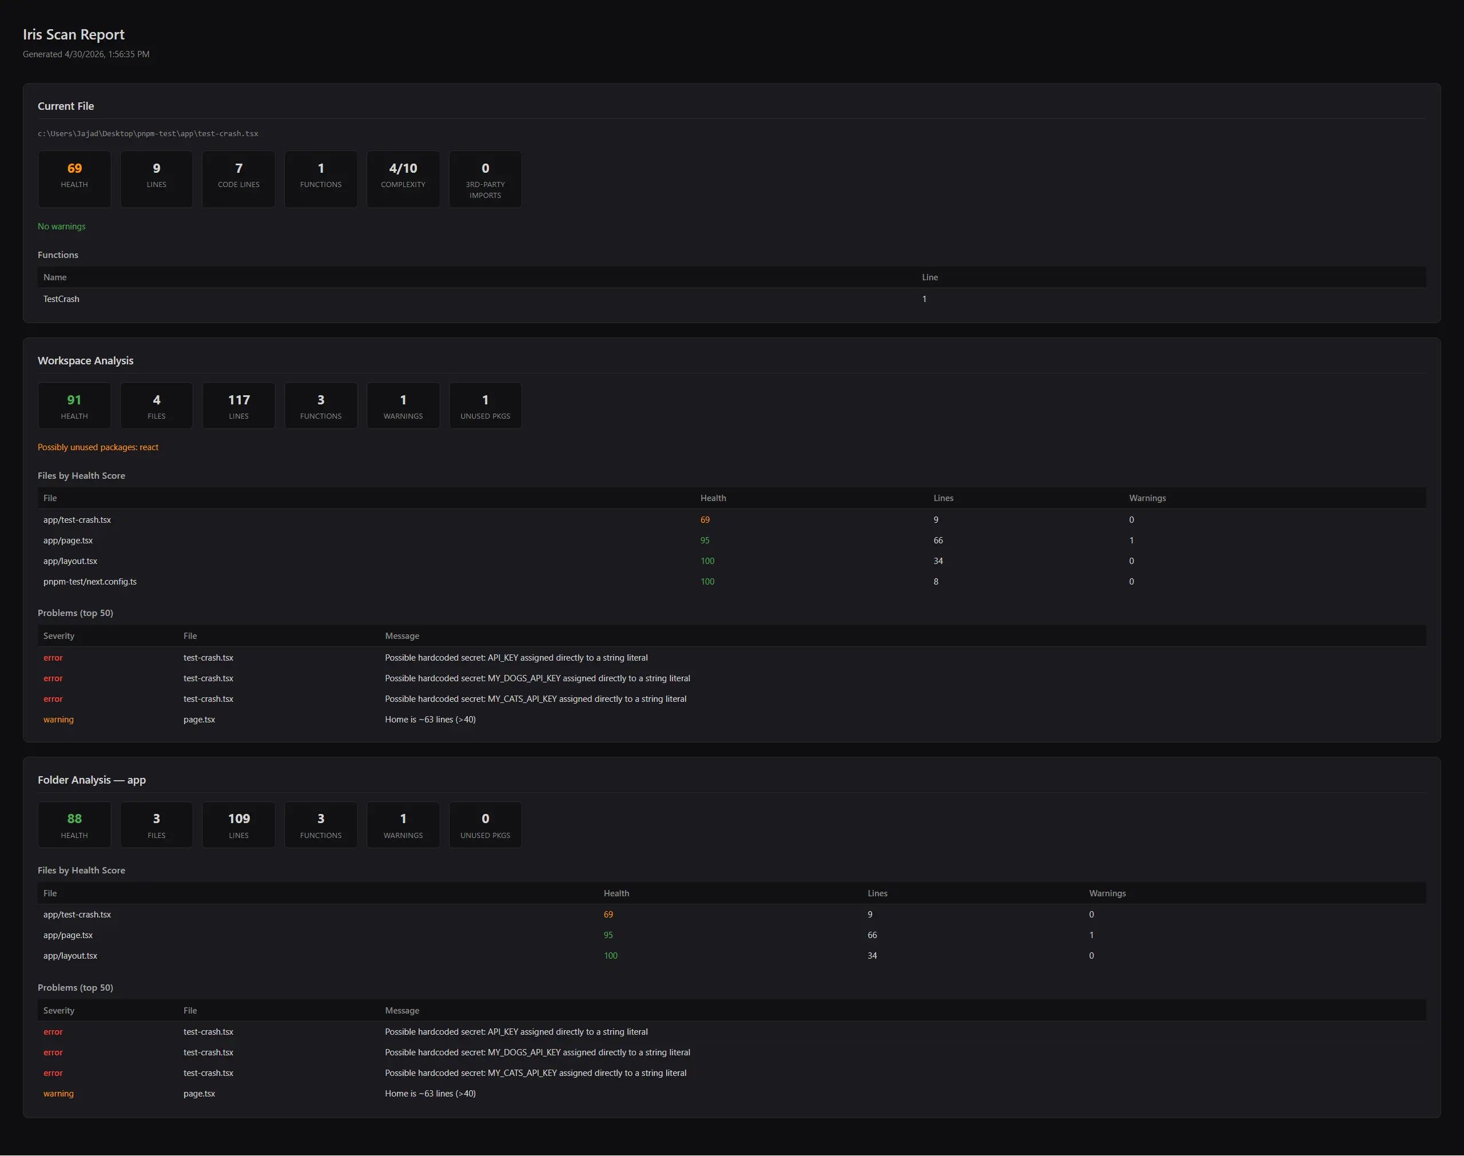Screen dimensions: 1464x1156
Task: Click the 0 3RD-PARTY IMPORTS card
Action: pos(485,180)
